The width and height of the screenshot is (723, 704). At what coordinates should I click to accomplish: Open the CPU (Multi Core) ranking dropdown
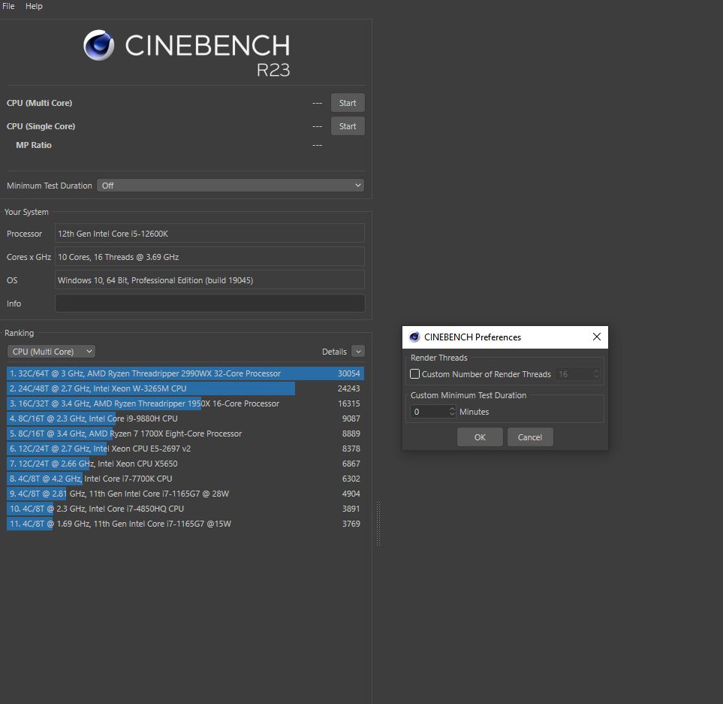click(51, 352)
